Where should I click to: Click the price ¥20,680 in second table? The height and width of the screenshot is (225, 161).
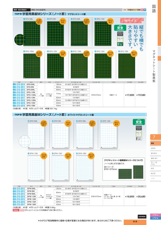click(141, 197)
